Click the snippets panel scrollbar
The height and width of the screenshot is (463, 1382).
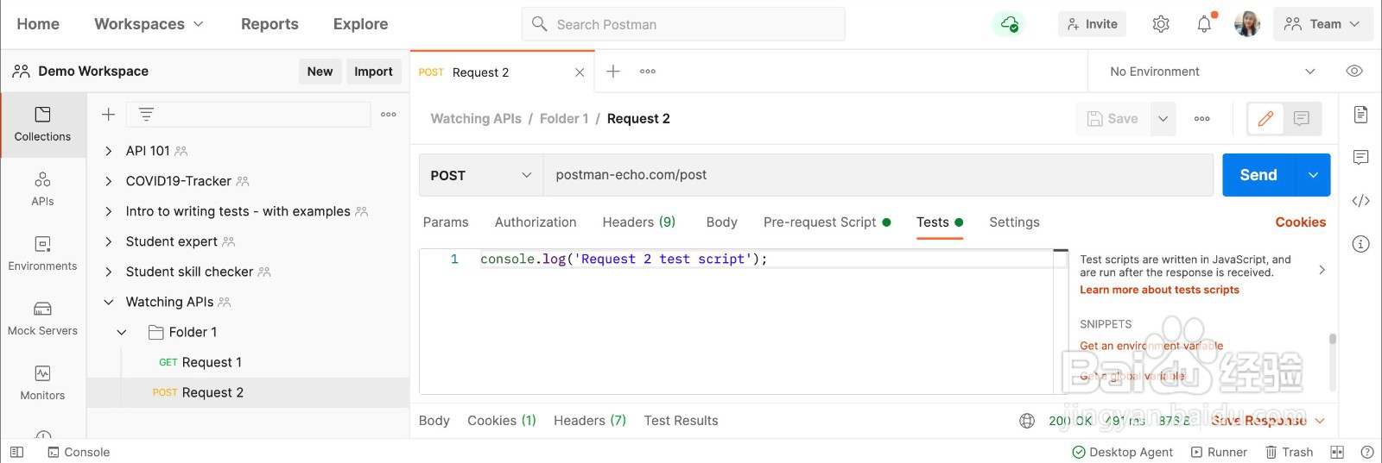pos(1332,339)
